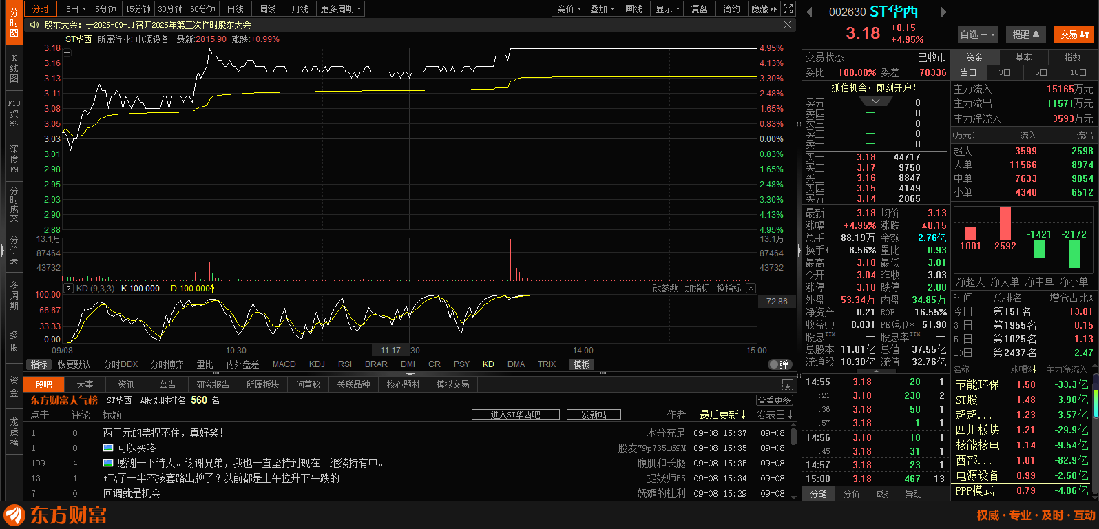Open the 龙虎榜 sidebar item

[x=14, y=432]
